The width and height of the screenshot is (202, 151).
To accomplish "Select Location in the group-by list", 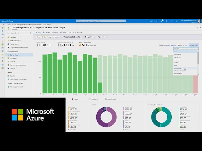I will coord(185,63).
